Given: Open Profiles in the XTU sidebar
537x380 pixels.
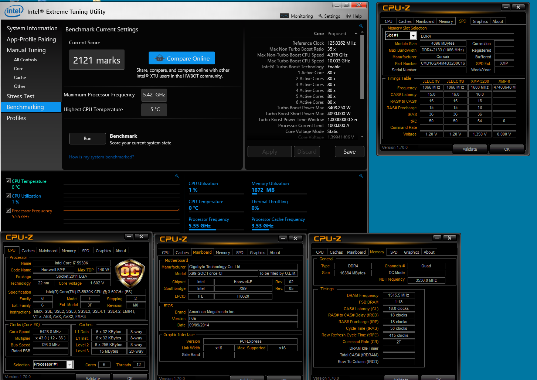Looking at the screenshot, I should [16, 118].
